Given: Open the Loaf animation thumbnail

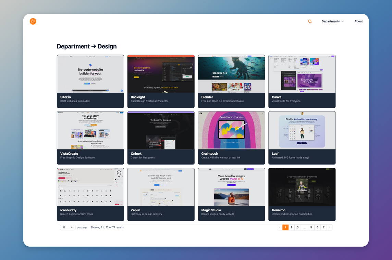Looking at the screenshot, I should tap(302, 130).
